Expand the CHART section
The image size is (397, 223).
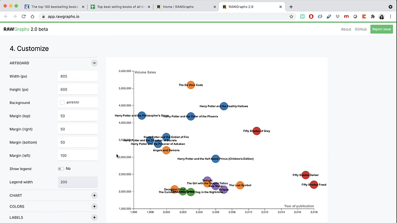94,196
